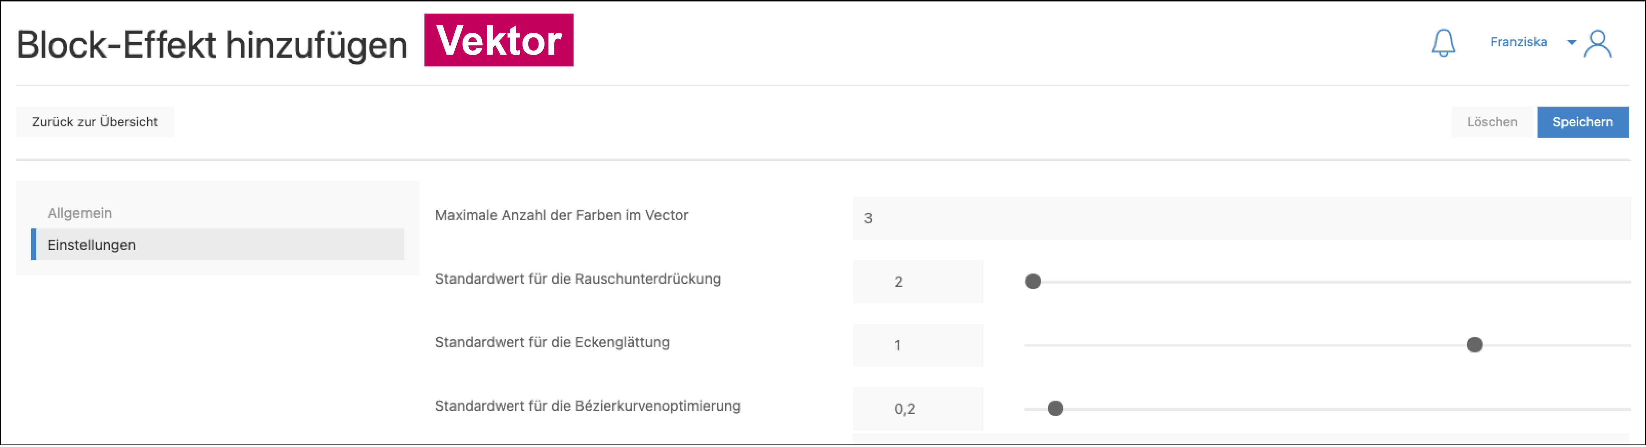Select the Einstellungen tab
The image size is (1646, 447).
92,245
